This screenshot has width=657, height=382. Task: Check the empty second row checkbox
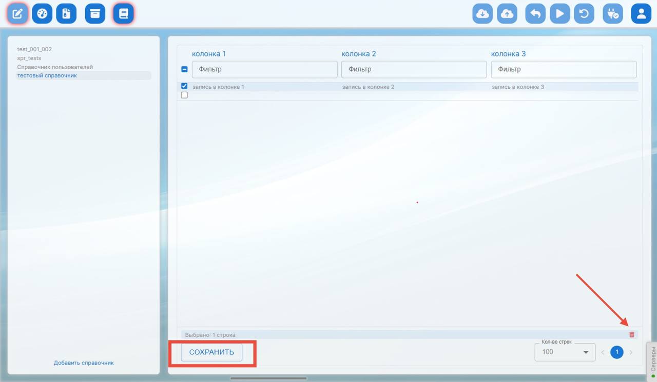coord(184,95)
